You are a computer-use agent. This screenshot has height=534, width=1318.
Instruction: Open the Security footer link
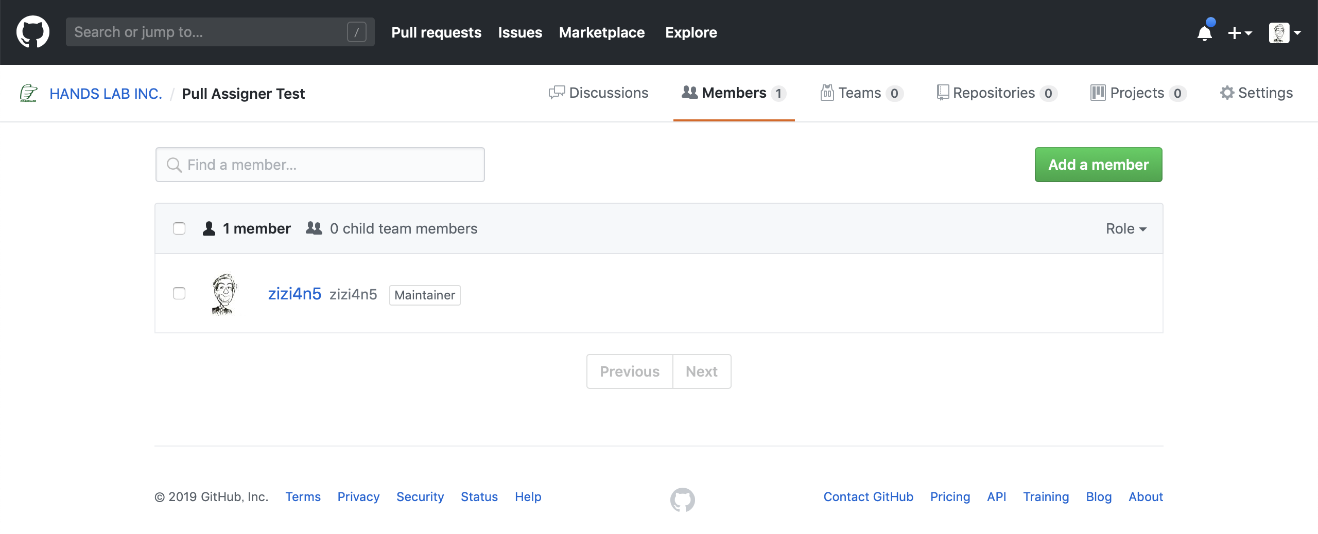(x=420, y=497)
